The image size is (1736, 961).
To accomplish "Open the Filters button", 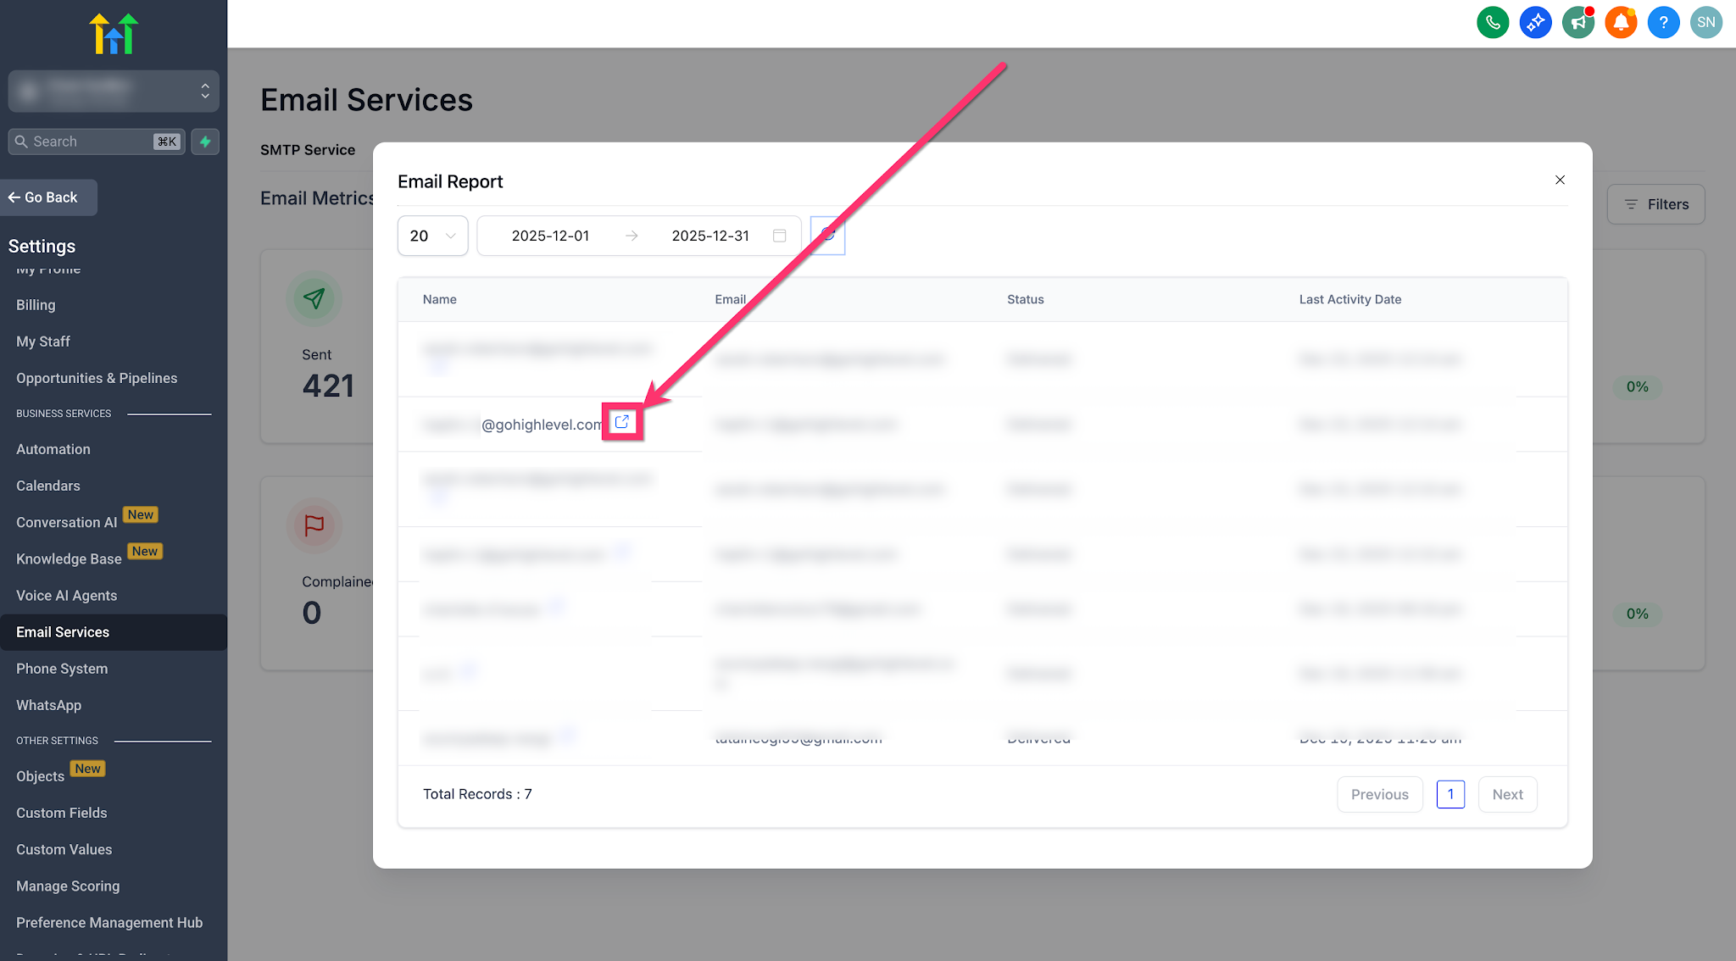I will click(x=1655, y=204).
